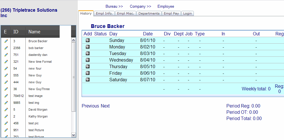Select the Departments tab
The width and height of the screenshot is (284, 140).
pyautogui.click(x=149, y=13)
